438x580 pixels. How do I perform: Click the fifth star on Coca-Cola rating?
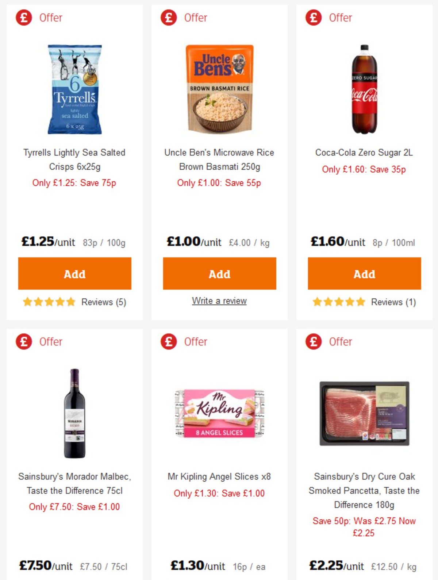tap(360, 302)
